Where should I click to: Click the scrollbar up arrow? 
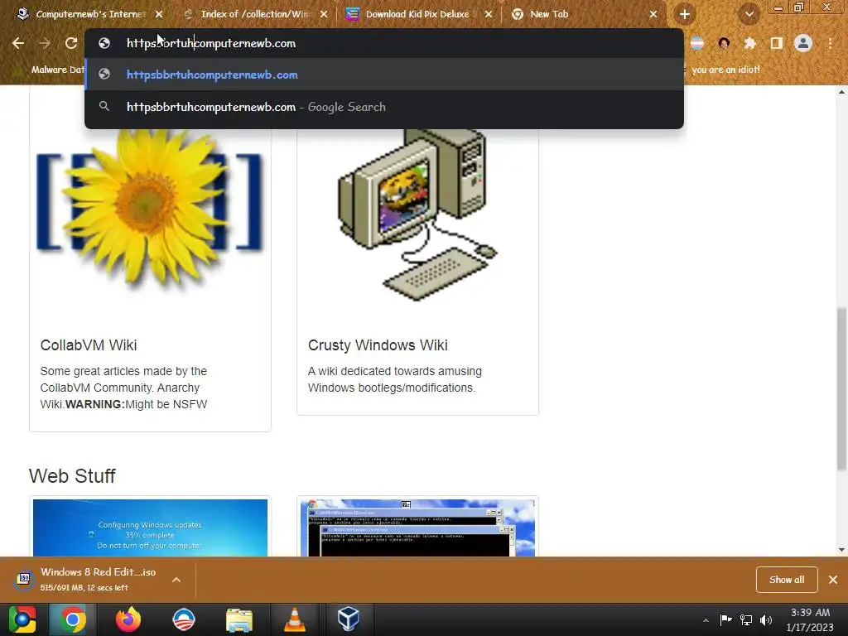(842, 92)
